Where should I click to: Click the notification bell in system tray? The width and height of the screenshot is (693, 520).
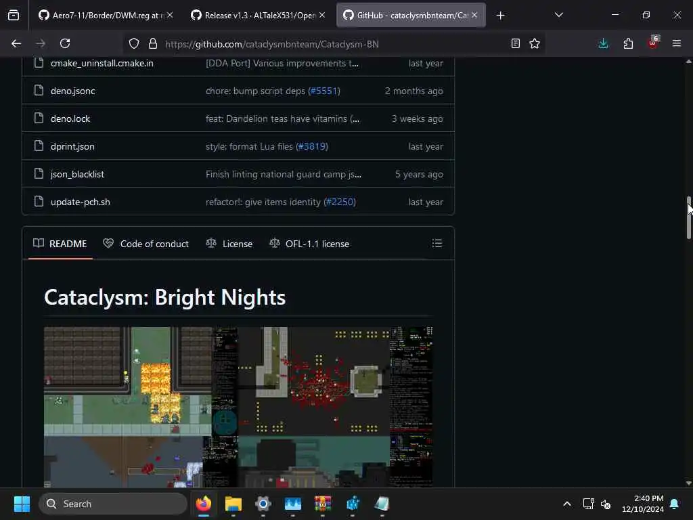[675, 504]
